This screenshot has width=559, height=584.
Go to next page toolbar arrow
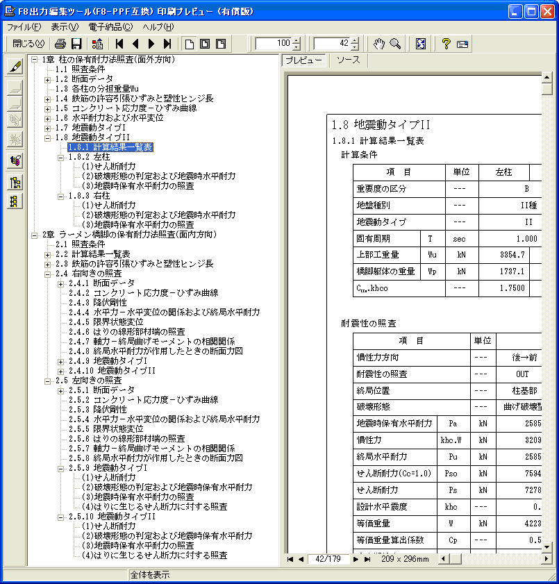tap(151, 44)
